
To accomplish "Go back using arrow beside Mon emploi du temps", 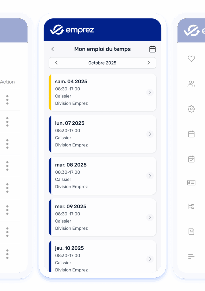I will (x=53, y=49).
